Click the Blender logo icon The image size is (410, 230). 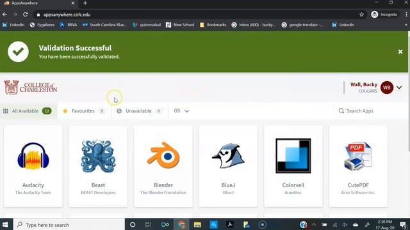[163, 155]
